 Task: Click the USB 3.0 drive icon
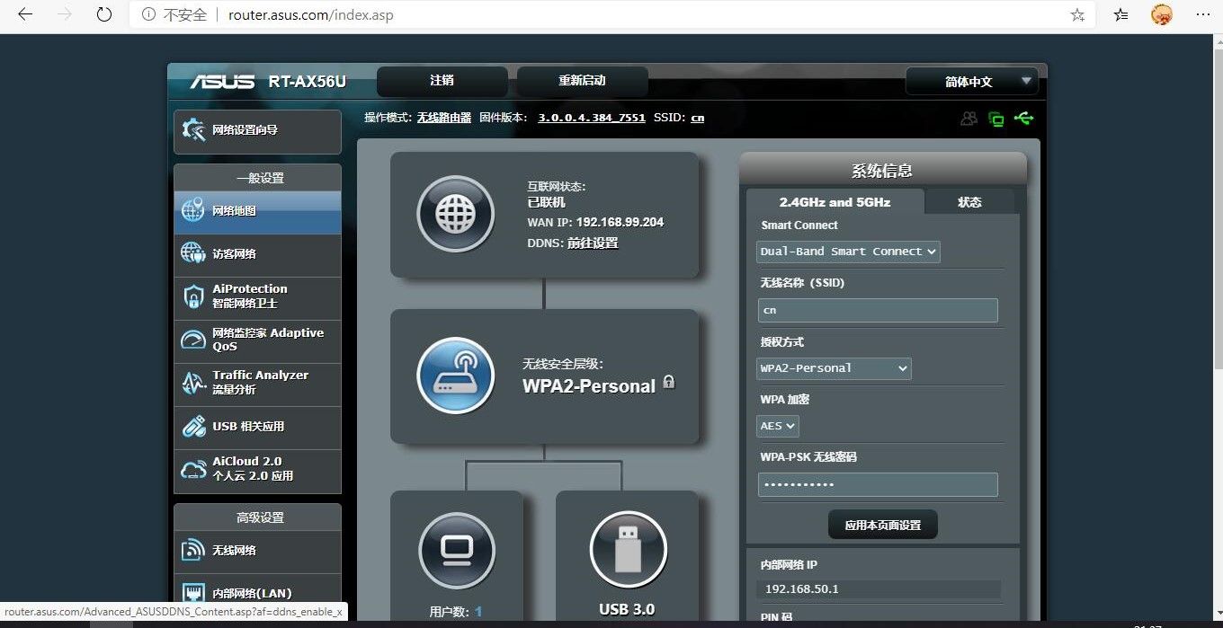coord(628,550)
